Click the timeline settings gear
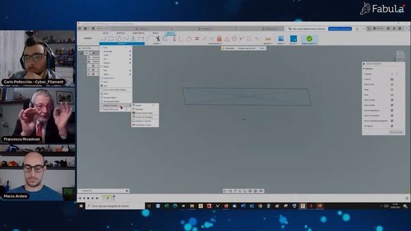 tap(407, 198)
